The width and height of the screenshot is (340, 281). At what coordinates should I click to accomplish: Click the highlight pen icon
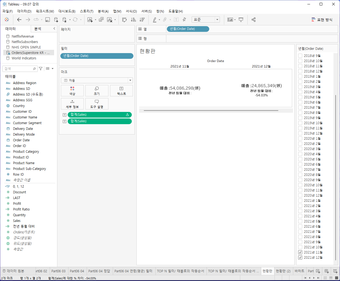154,20
